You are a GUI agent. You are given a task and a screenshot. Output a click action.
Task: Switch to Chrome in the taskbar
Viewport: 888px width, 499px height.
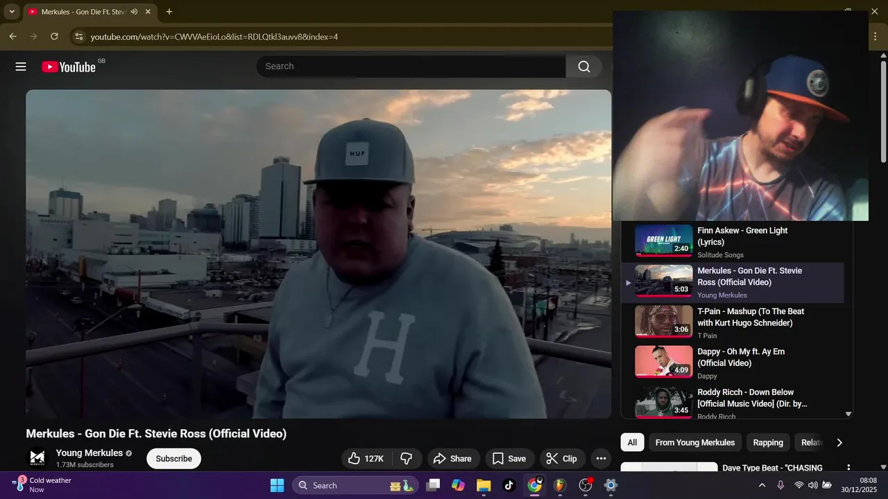point(534,485)
